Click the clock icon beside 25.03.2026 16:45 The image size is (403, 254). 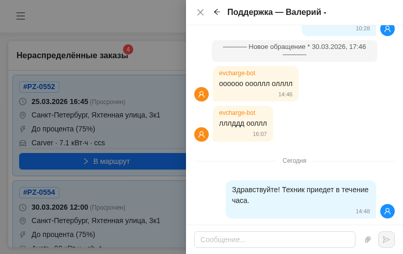23,101
